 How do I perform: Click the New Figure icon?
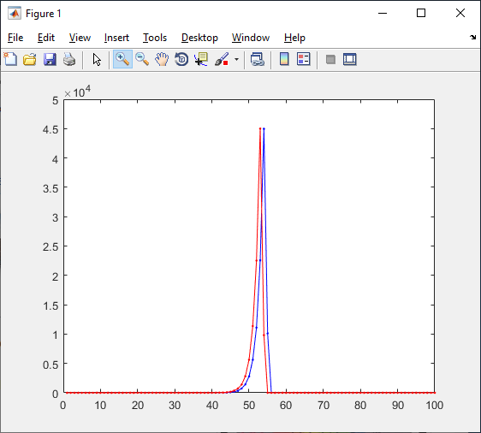[10, 59]
